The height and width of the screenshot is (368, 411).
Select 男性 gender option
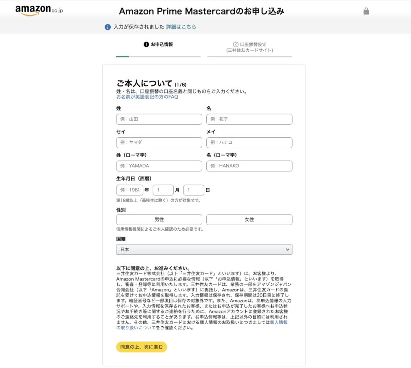click(159, 220)
